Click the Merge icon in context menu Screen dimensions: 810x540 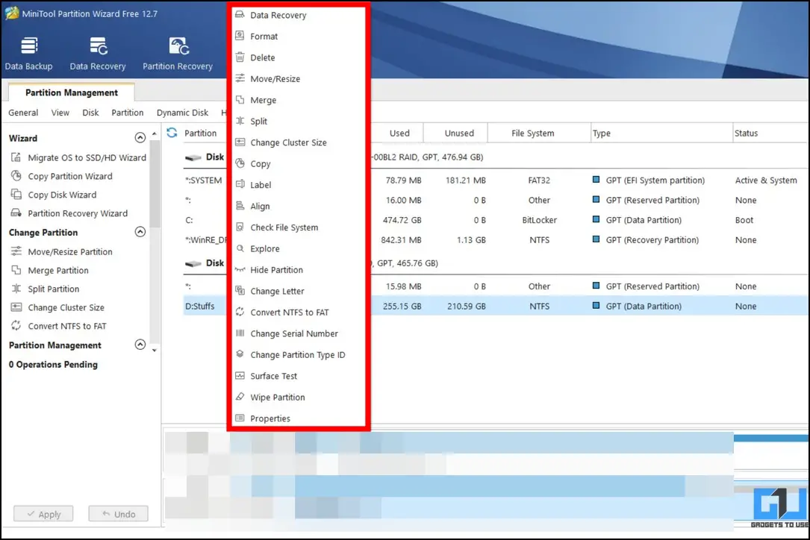click(240, 99)
